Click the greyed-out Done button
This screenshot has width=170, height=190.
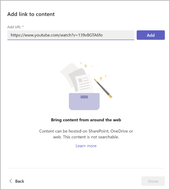pyautogui.click(x=153, y=181)
